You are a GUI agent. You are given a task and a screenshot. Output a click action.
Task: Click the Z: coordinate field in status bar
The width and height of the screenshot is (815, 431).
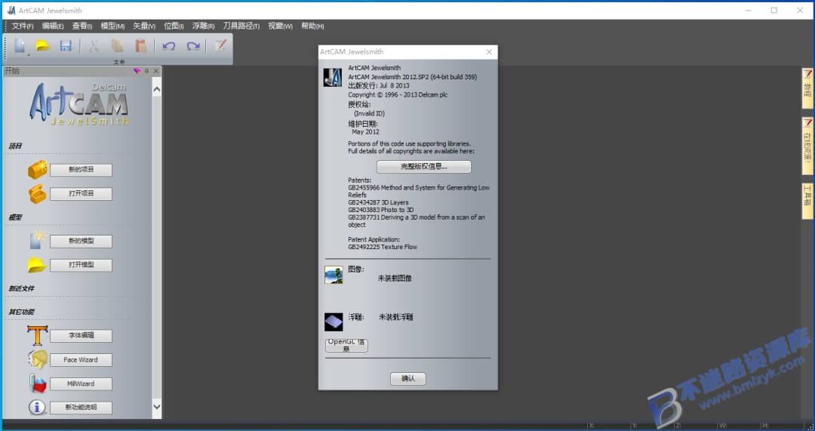(695, 426)
